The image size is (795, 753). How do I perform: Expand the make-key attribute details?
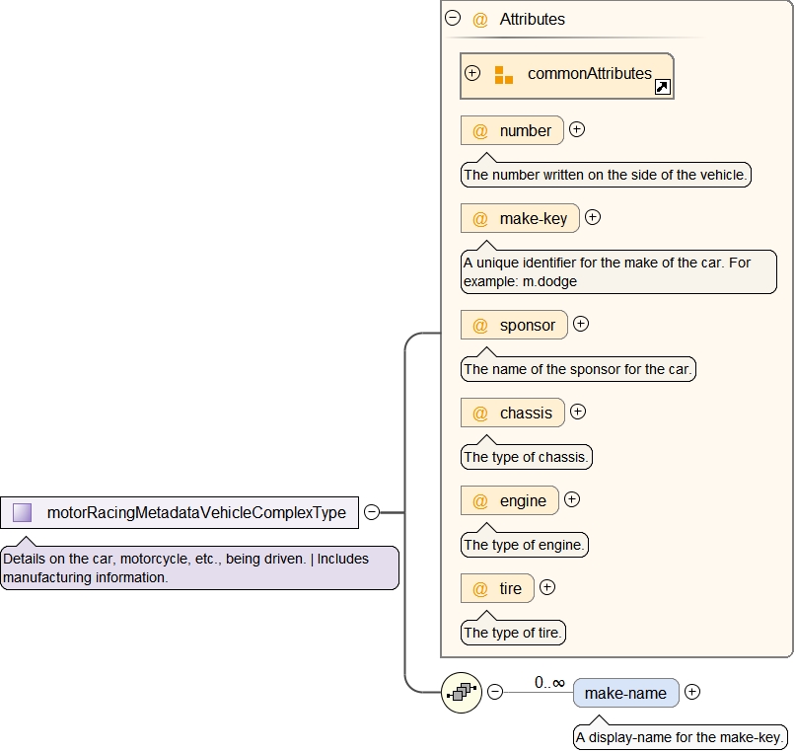pos(593,217)
